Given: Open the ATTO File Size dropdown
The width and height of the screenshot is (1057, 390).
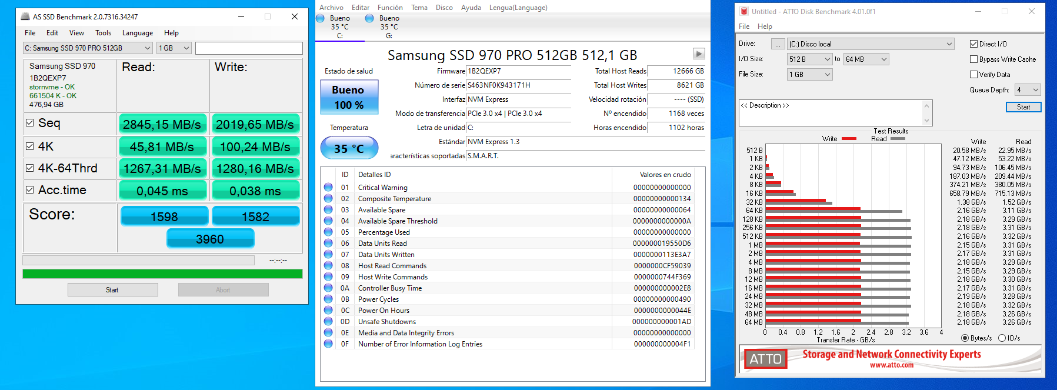Looking at the screenshot, I should point(810,75).
